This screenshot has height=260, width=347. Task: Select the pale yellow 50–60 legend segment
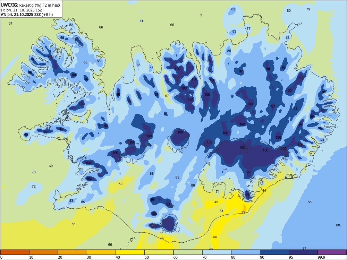[159, 252]
